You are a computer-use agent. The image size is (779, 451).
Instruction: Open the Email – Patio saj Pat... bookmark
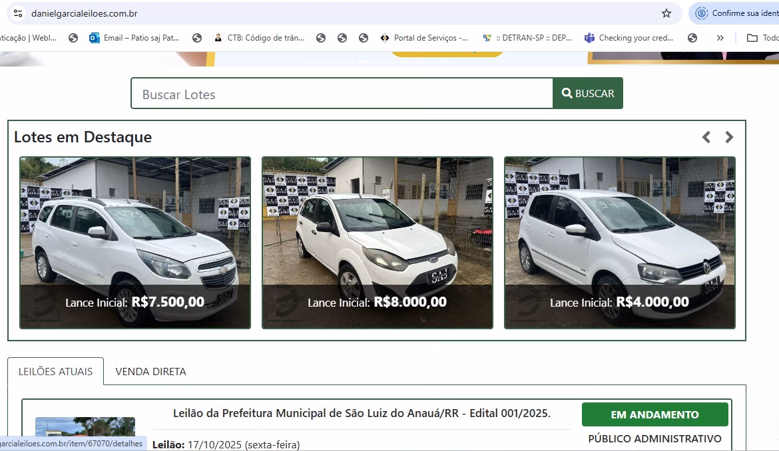(134, 38)
